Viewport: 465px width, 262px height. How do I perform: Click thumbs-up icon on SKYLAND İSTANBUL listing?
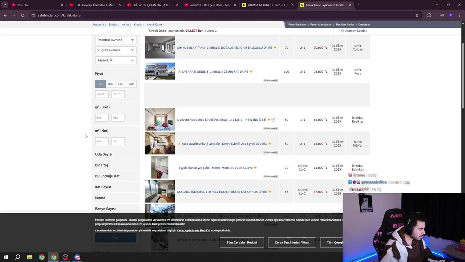pos(270,192)
